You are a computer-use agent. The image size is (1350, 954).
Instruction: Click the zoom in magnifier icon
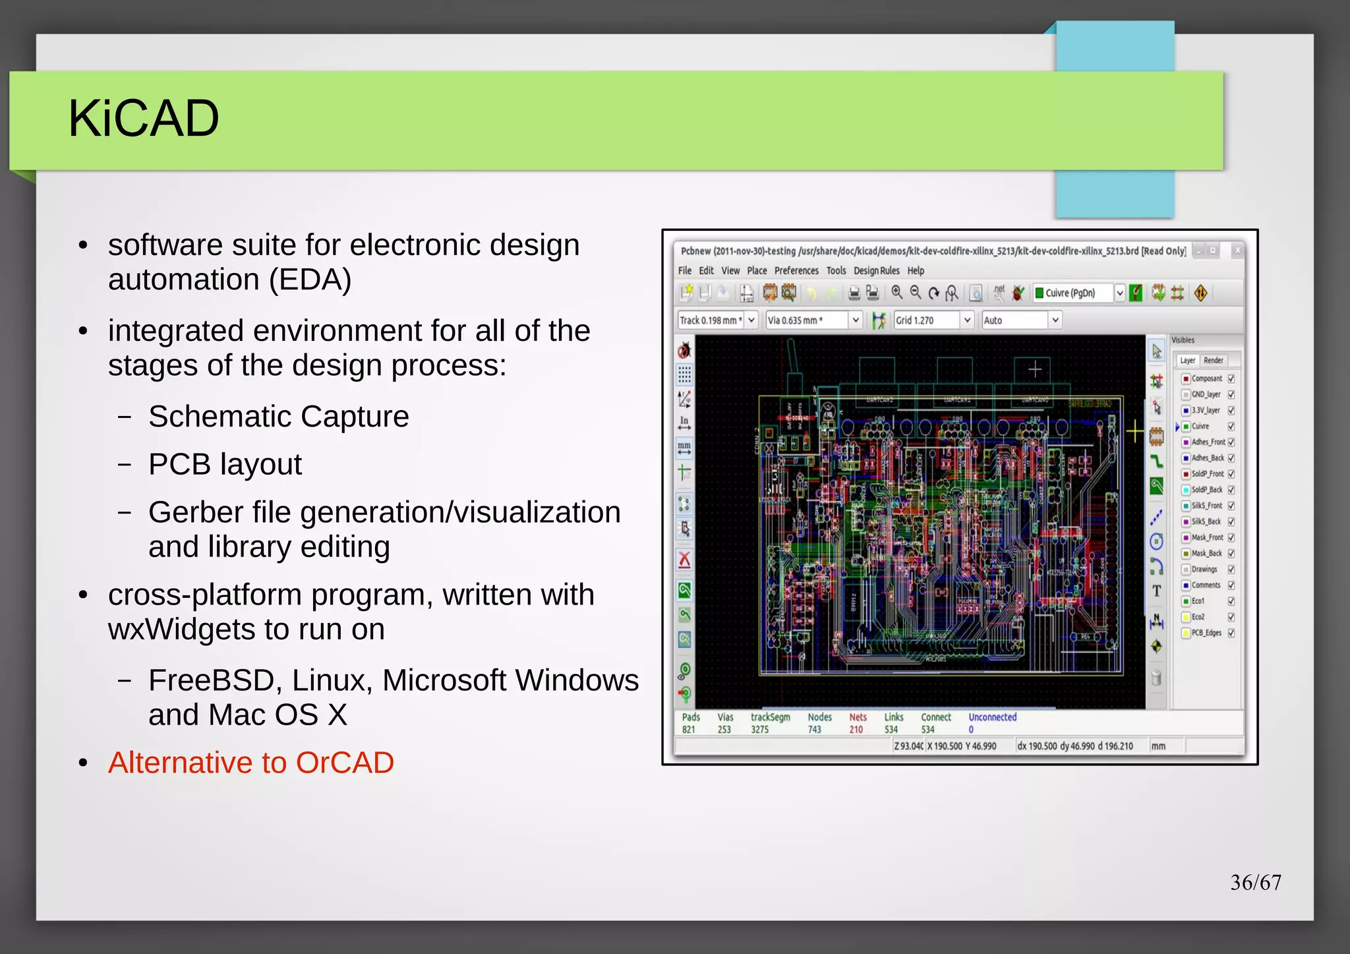896,293
